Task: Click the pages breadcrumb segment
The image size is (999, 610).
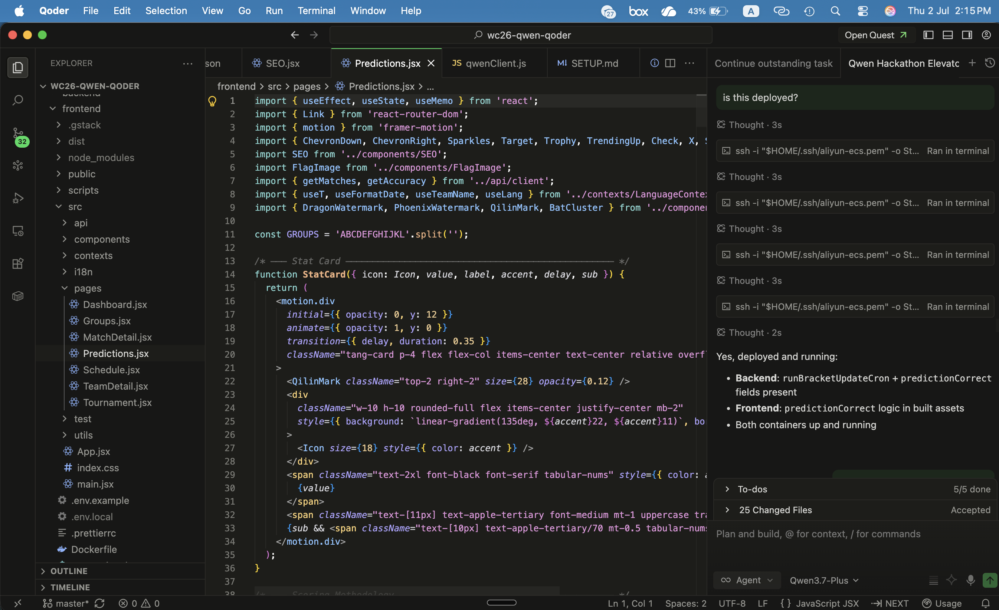Action: pos(307,86)
